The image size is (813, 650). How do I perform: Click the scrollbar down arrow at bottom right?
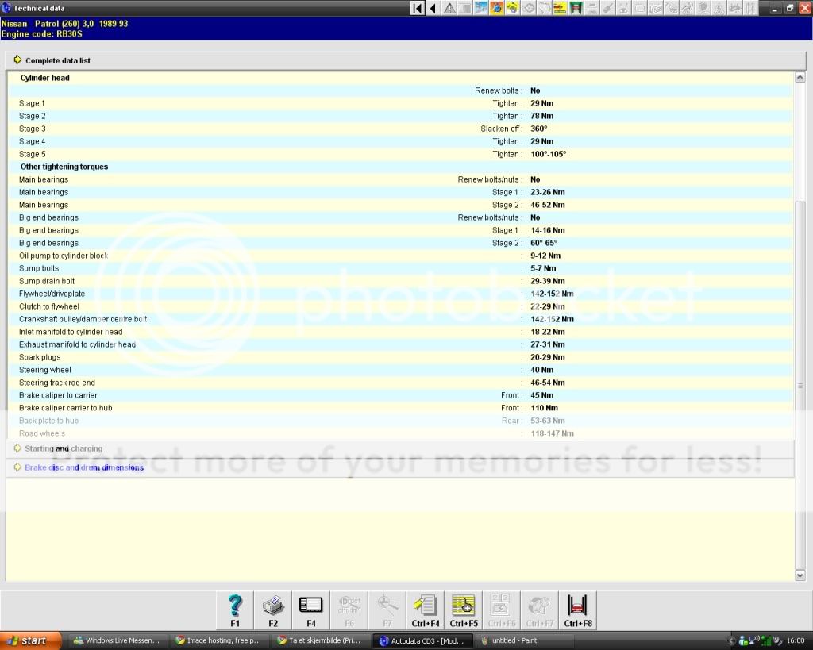800,575
